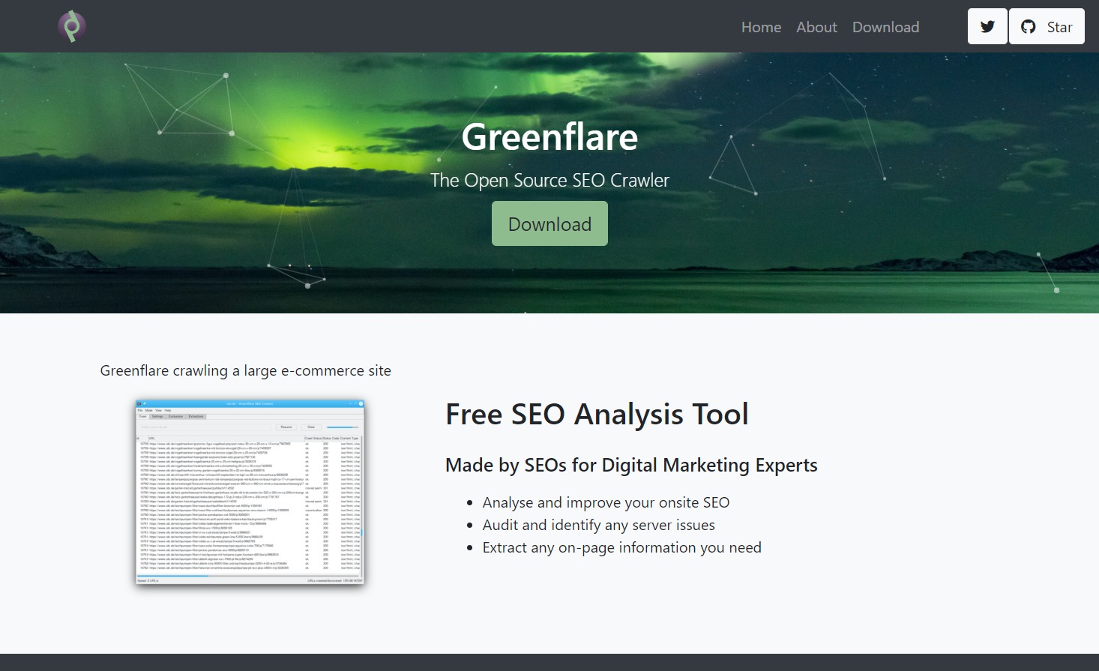Open Greenflare's Twitter via the bird icon
This screenshot has width=1099, height=671.
[987, 25]
